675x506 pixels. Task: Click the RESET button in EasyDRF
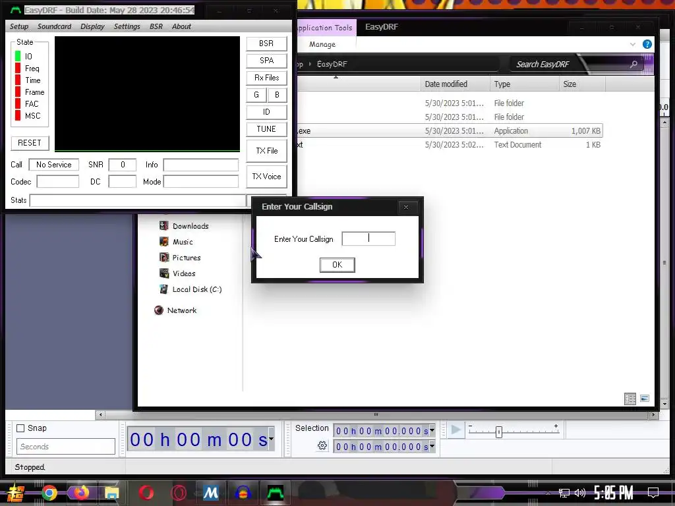[30, 143]
